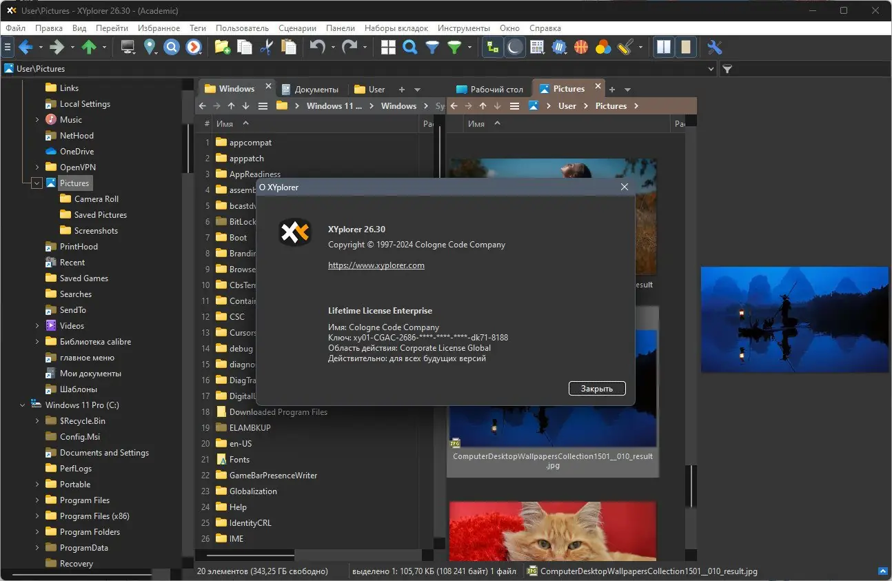Click the scissors Cut icon

(266, 47)
